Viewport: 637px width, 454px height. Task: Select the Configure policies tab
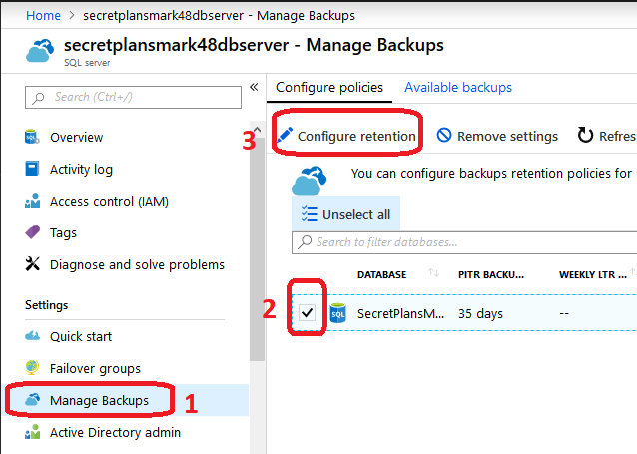click(x=329, y=88)
